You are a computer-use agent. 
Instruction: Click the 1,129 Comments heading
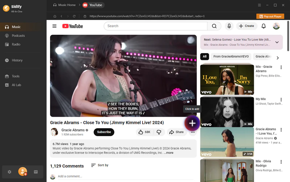[67, 166]
